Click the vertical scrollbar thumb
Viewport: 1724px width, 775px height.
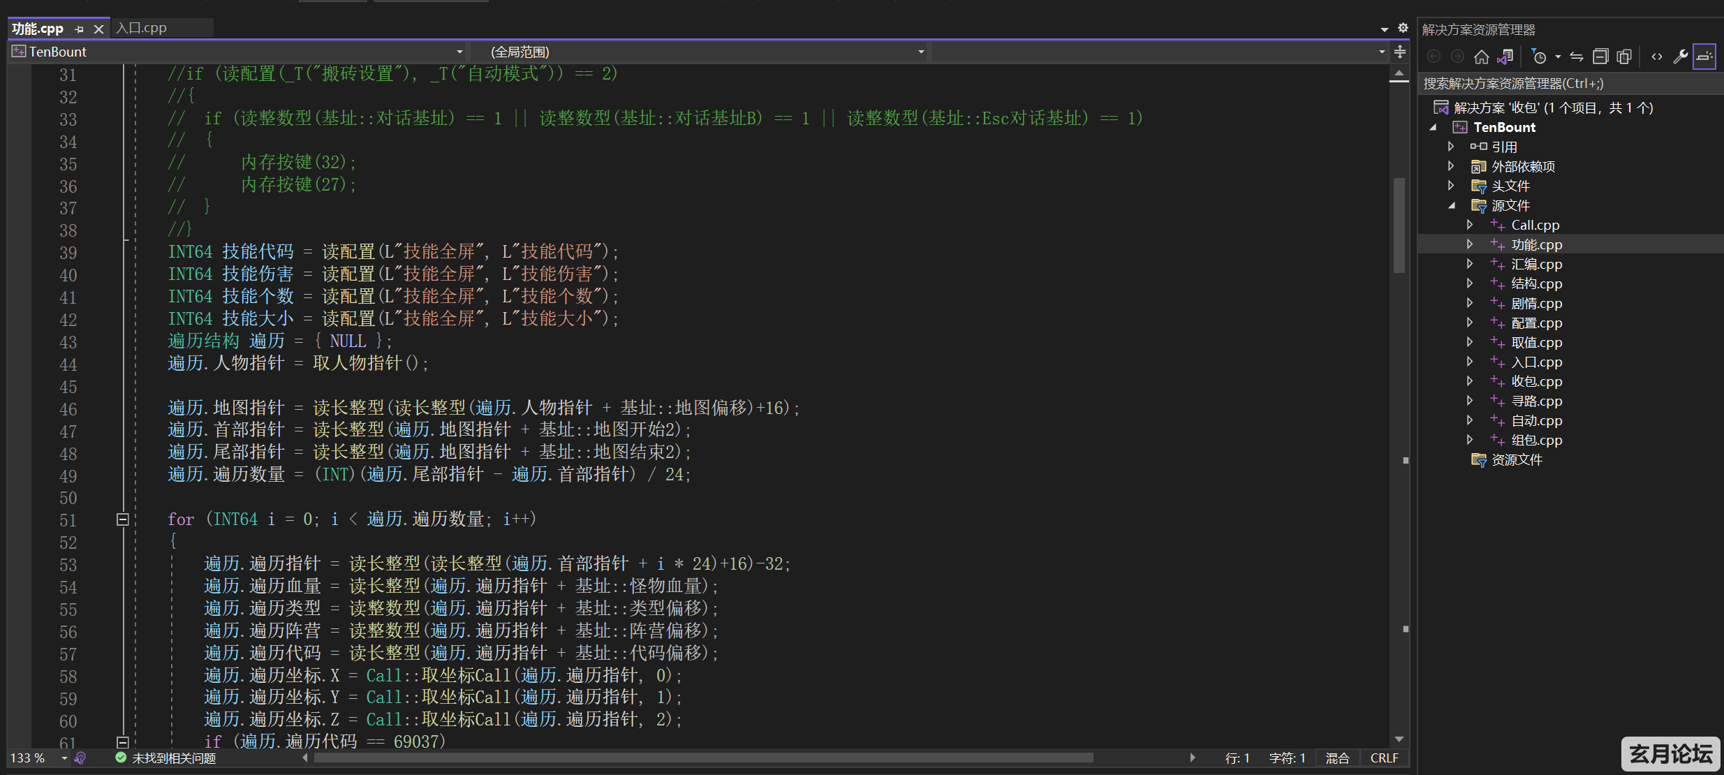click(1399, 225)
